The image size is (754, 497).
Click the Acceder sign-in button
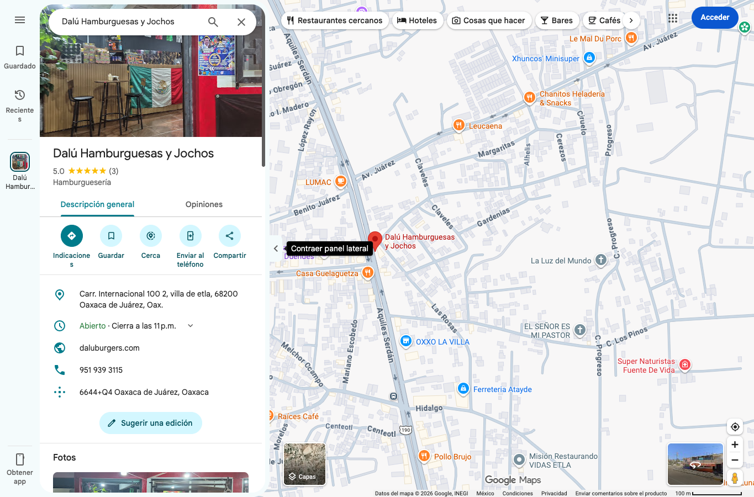point(715,18)
